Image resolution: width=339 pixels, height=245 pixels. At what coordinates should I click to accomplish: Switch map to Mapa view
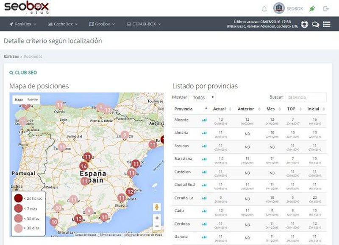click(19, 100)
